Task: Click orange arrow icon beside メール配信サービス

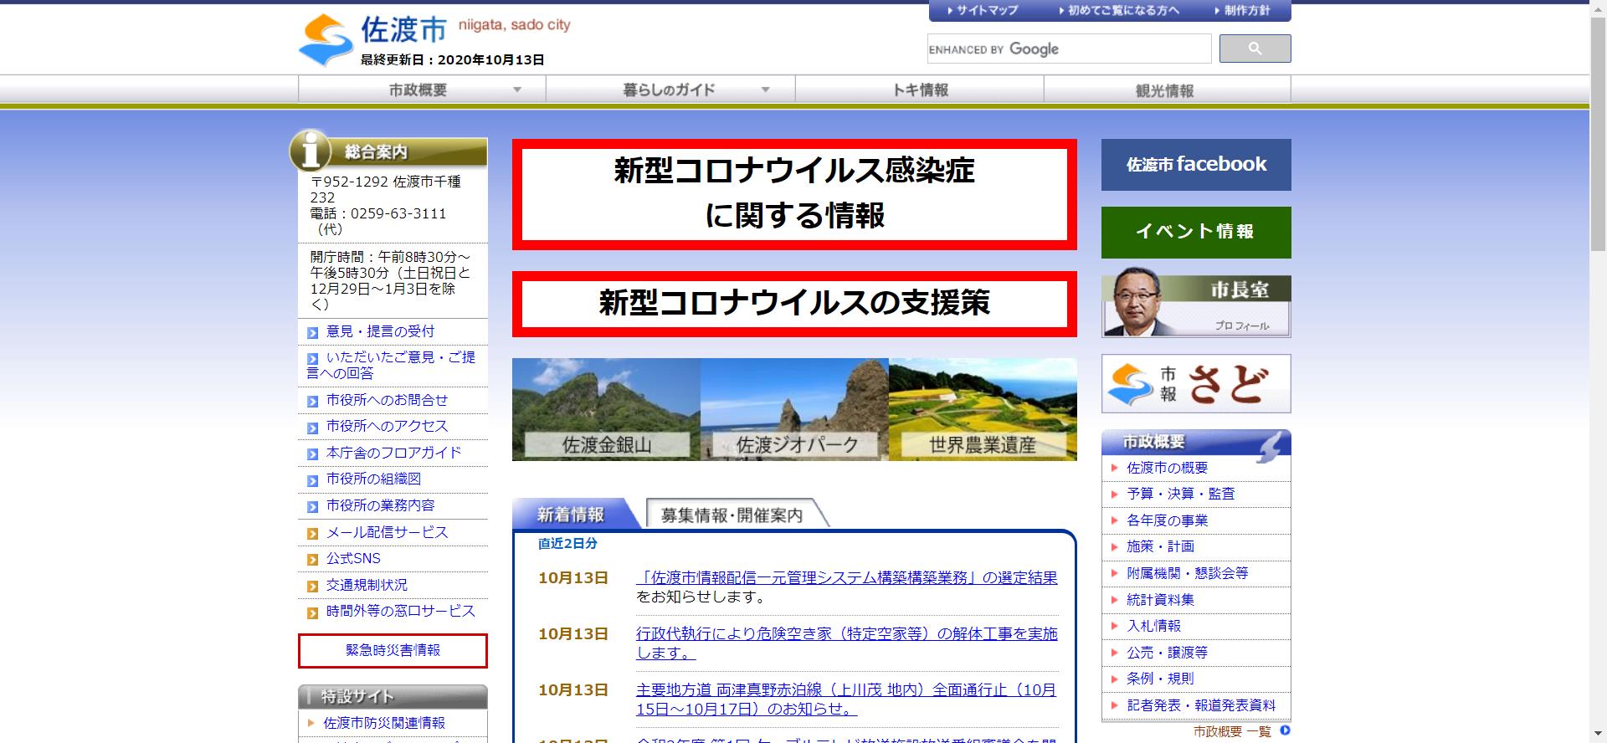Action: [313, 534]
